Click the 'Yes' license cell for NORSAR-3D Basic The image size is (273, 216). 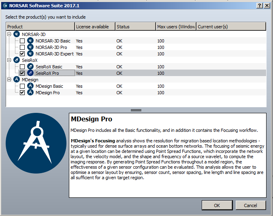[x=79, y=41]
